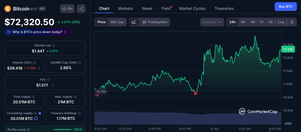301x132 pixels.
Task: Click the Buy BTC button
Action: tap(285, 6)
